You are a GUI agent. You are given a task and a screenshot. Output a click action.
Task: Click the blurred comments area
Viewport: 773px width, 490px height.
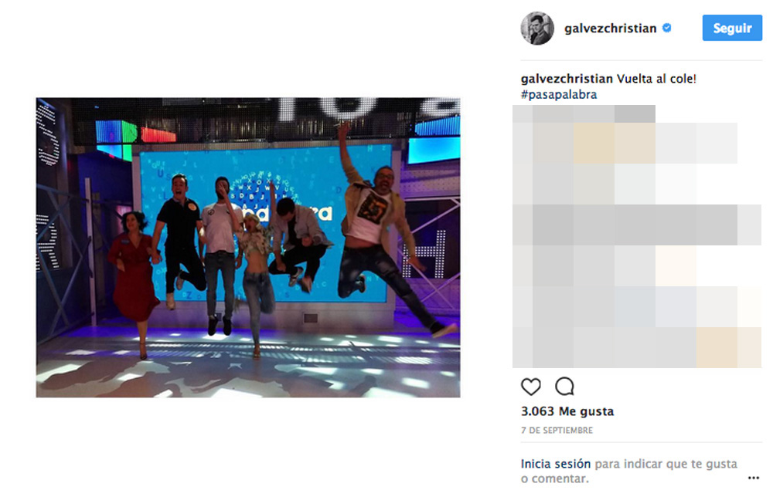[x=637, y=236]
